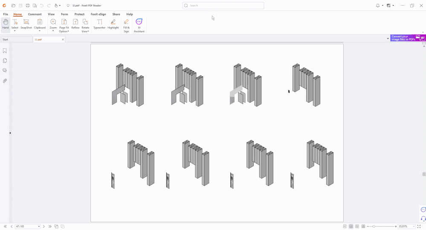Image resolution: width=426 pixels, height=230 pixels.
Task: Expand the quick access customize dropdown
Action: tap(68, 6)
